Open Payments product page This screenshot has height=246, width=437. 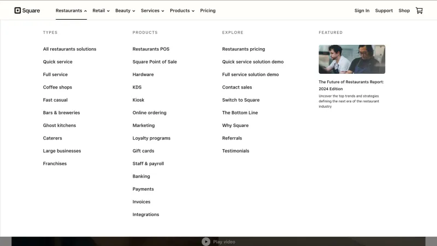tap(143, 189)
